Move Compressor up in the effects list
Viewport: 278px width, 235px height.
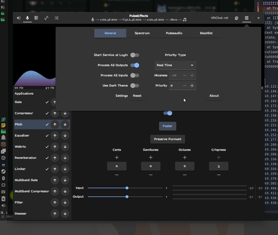click(x=55, y=113)
